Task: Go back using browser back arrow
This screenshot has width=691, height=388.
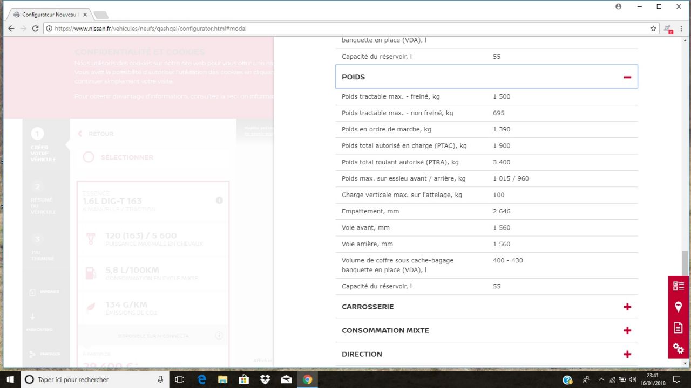Action: pyautogui.click(x=11, y=29)
